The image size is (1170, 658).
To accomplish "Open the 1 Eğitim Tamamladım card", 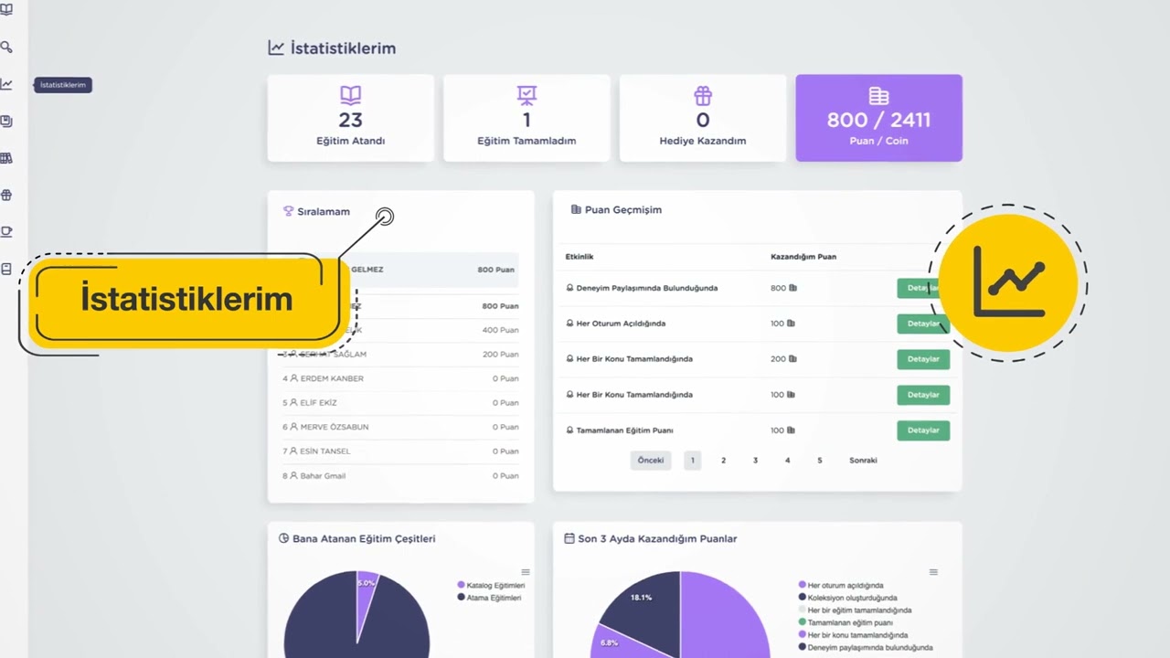I will [526, 118].
